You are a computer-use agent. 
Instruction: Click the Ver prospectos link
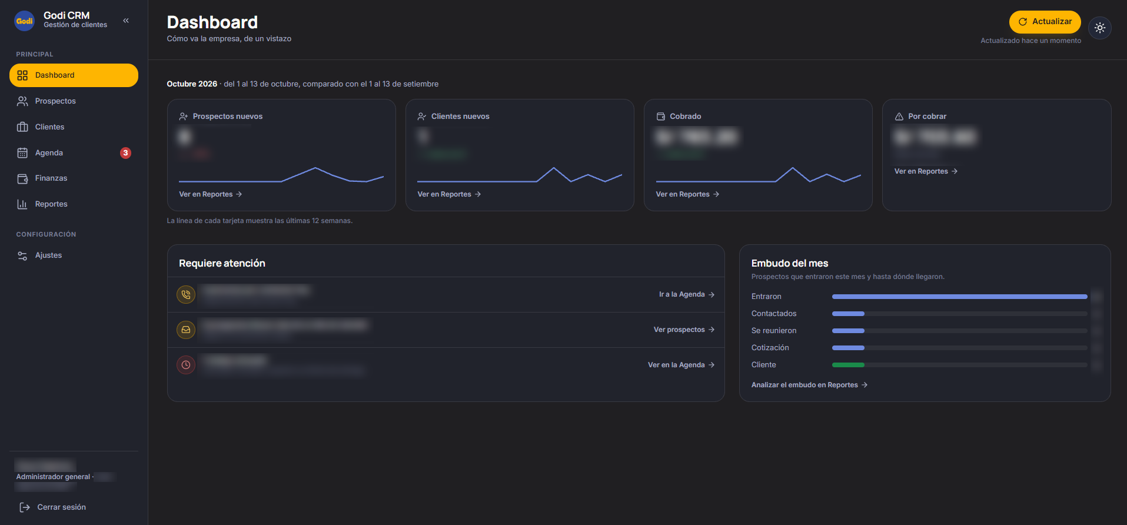(684, 330)
